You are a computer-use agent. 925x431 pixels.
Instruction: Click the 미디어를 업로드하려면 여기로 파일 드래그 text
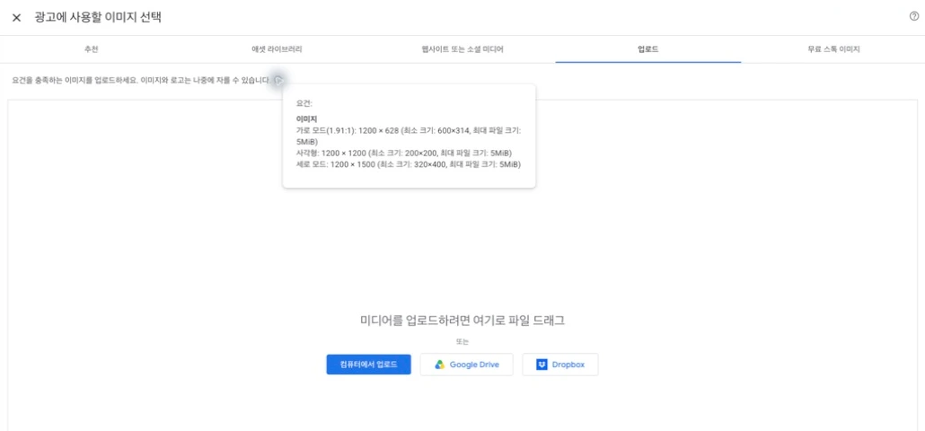click(x=462, y=321)
